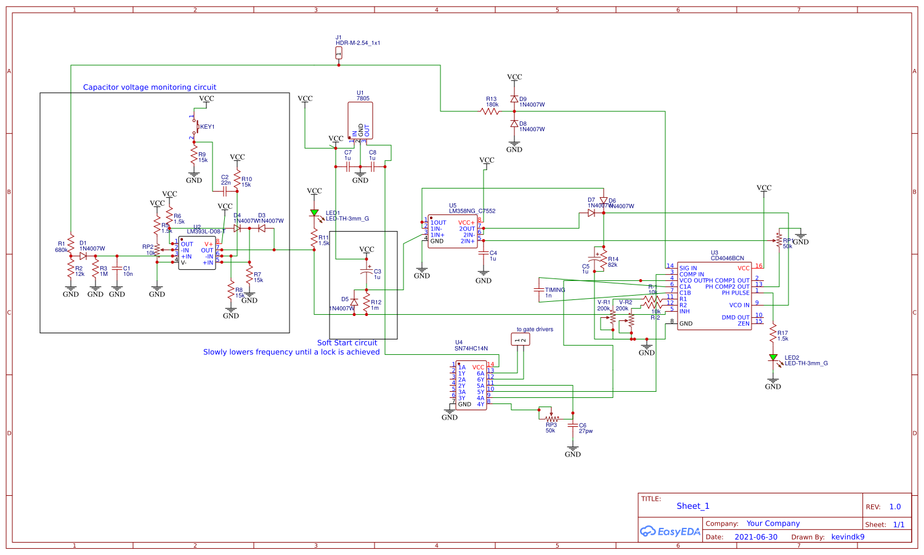924x555 pixels.
Task: Select the SN74HC14N hex inverter U4
Action: [x=471, y=385]
